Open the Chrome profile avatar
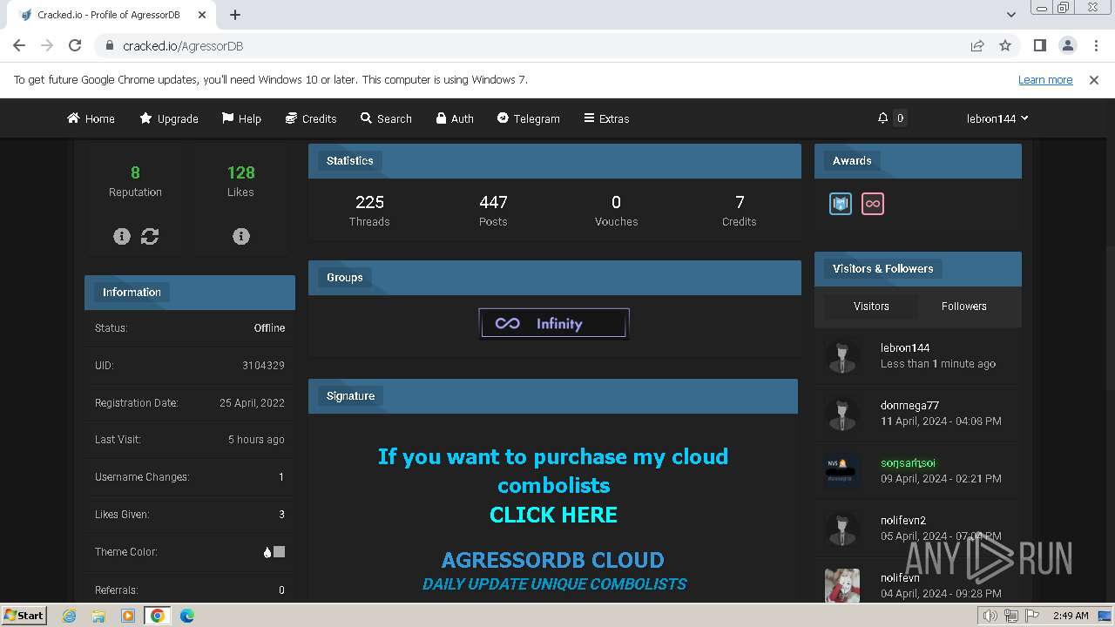Screen dimensions: 1115x627 coord(1068,45)
